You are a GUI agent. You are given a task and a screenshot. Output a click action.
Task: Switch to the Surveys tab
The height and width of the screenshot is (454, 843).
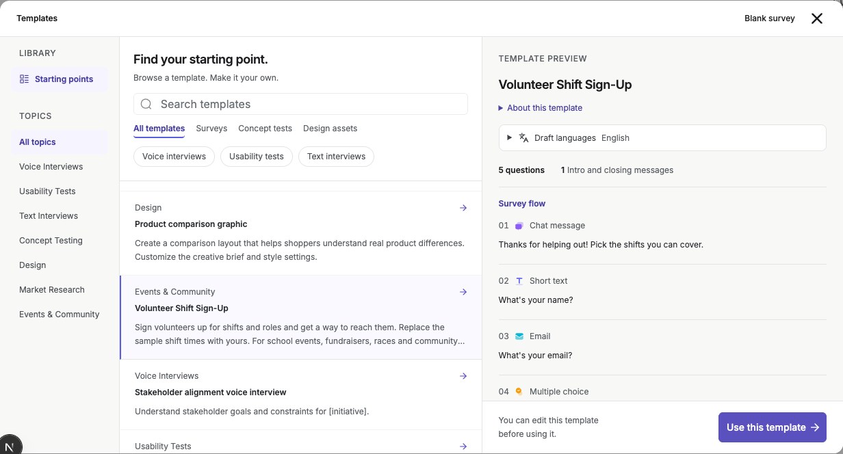tap(211, 129)
